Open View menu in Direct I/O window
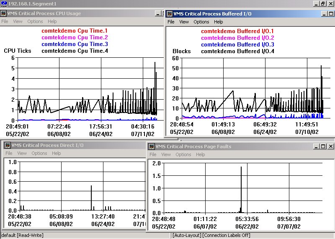This screenshot has height=239, width=335. pyautogui.click(x=22, y=153)
